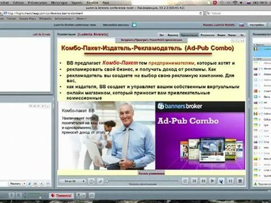Viewport: 271px width, 203px height.
Task: Click the slide layout icon beside slide selector
Action: 91,182
